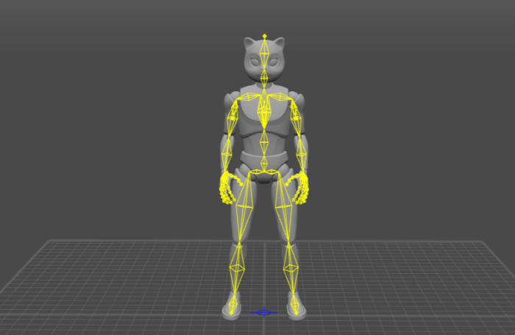Click the finger bones of the screen-right hand
Viewport: 515px width, 335px height.
[299, 189]
